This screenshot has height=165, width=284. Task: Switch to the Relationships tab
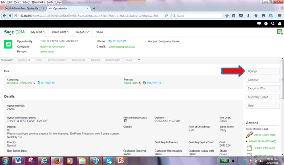[113, 60]
